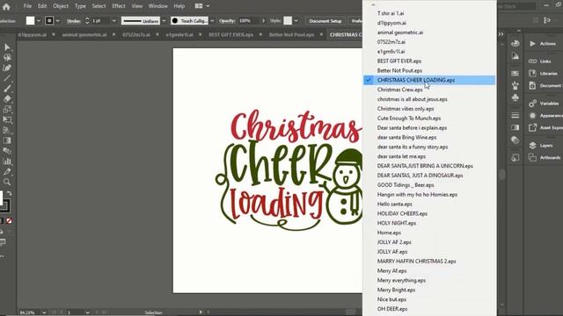Open the graphic Style dropdown

(296, 21)
